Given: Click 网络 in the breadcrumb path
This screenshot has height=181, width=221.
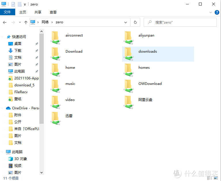Looking at the screenshot, I should [x=45, y=22].
